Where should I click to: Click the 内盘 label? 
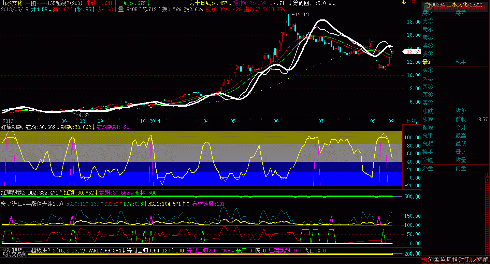tap(461, 168)
